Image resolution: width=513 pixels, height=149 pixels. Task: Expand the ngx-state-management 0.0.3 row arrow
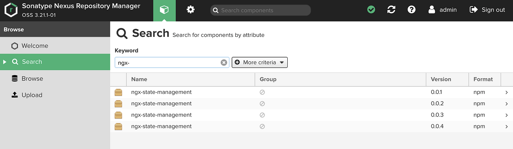[507, 115]
